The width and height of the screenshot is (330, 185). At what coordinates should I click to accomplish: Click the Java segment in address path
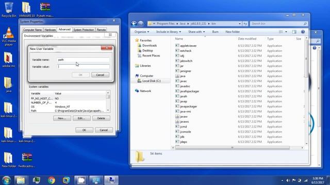(183, 24)
